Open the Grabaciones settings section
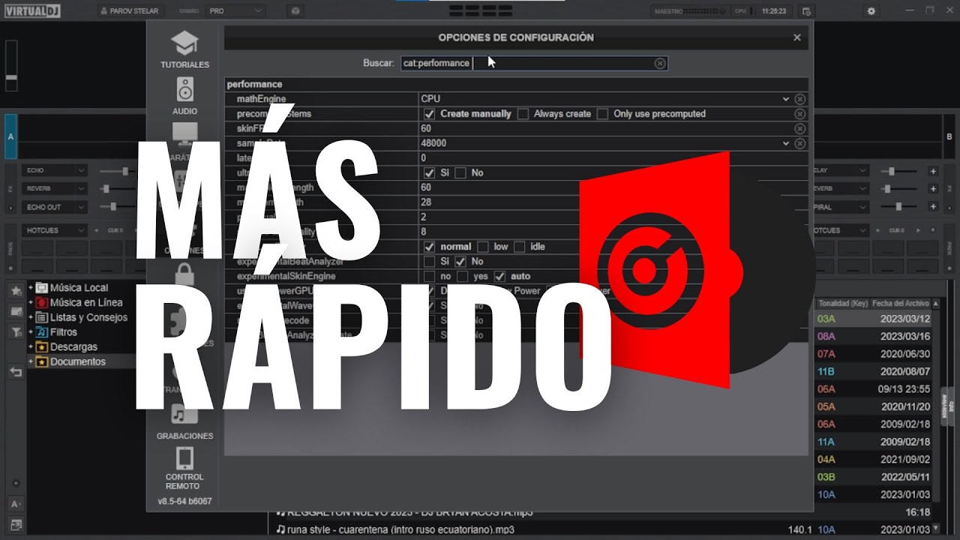The width and height of the screenshot is (960, 540). pos(184,421)
